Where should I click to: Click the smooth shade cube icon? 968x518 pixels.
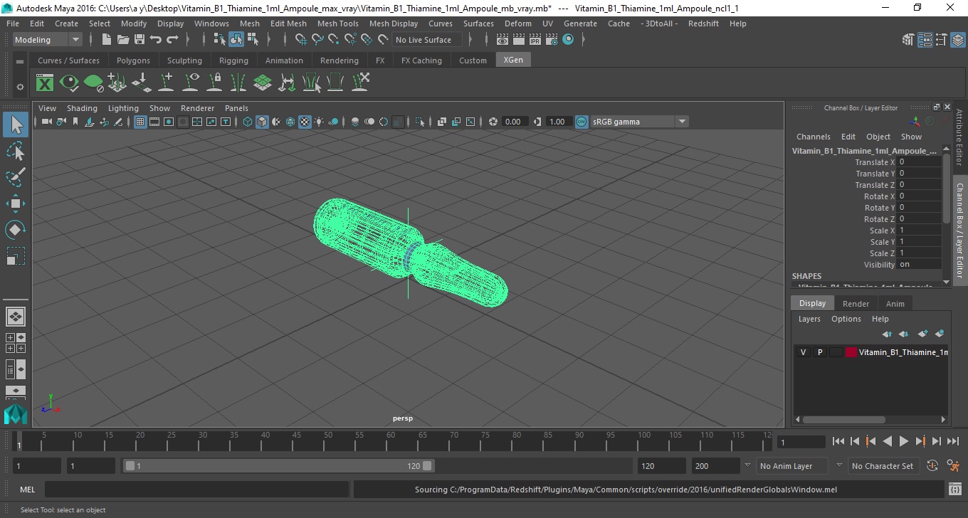click(262, 122)
